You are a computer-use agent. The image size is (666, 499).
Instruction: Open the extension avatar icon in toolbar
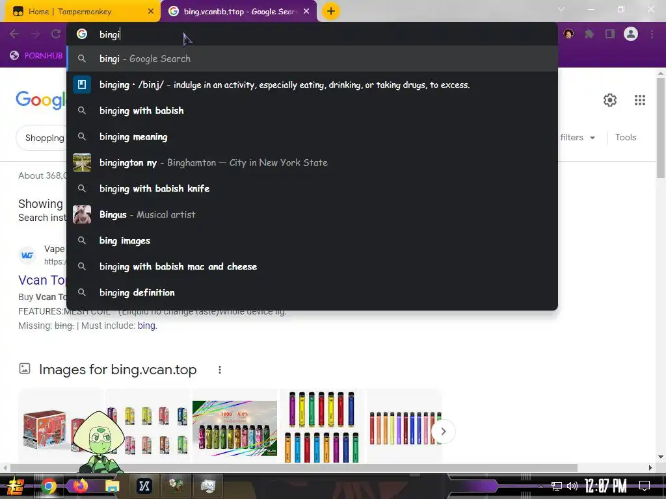click(568, 34)
